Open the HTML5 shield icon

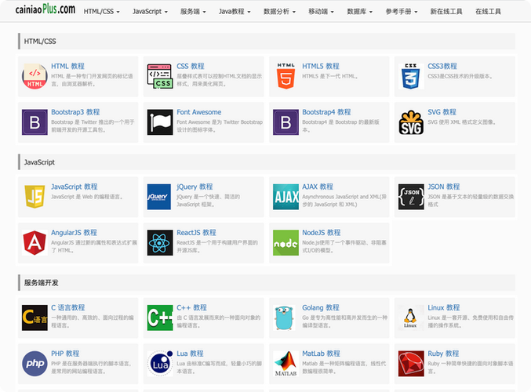pyautogui.click(x=286, y=77)
